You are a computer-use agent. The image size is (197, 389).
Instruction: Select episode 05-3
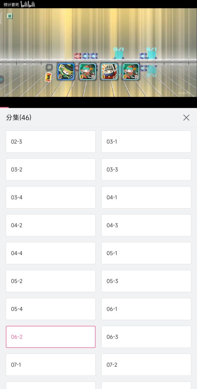tap(146, 281)
